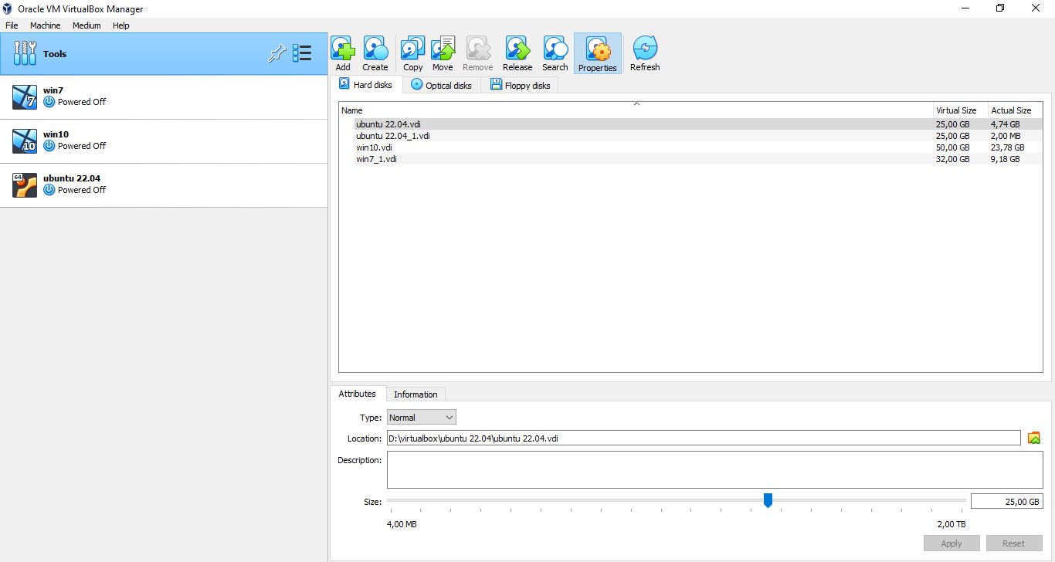Image resolution: width=1055 pixels, height=562 pixels.
Task: Select the win10 virtual machine
Action: click(164, 141)
